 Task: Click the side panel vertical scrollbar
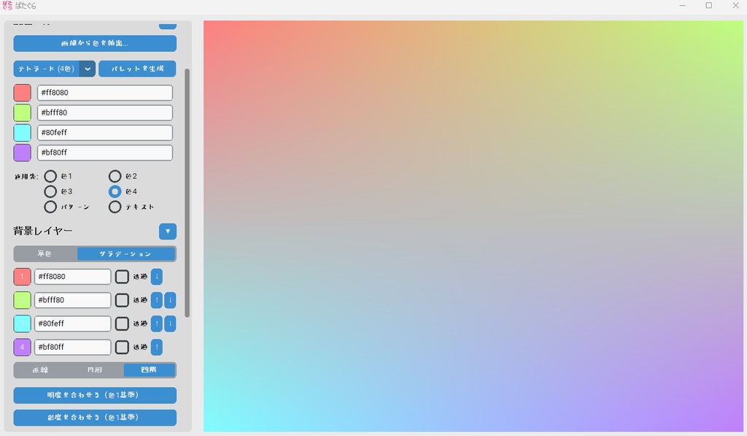tap(187, 194)
